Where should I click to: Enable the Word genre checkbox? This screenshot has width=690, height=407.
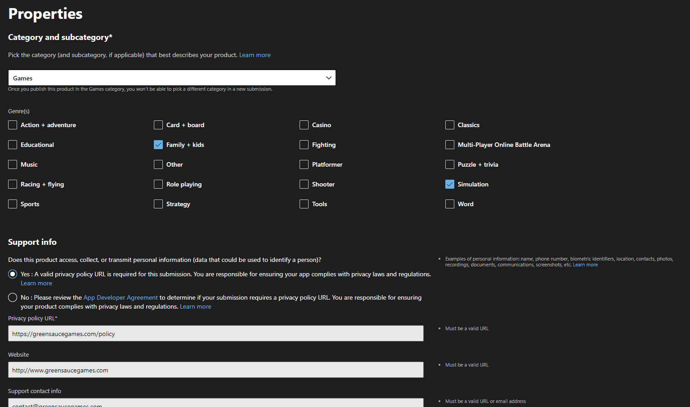(x=449, y=203)
